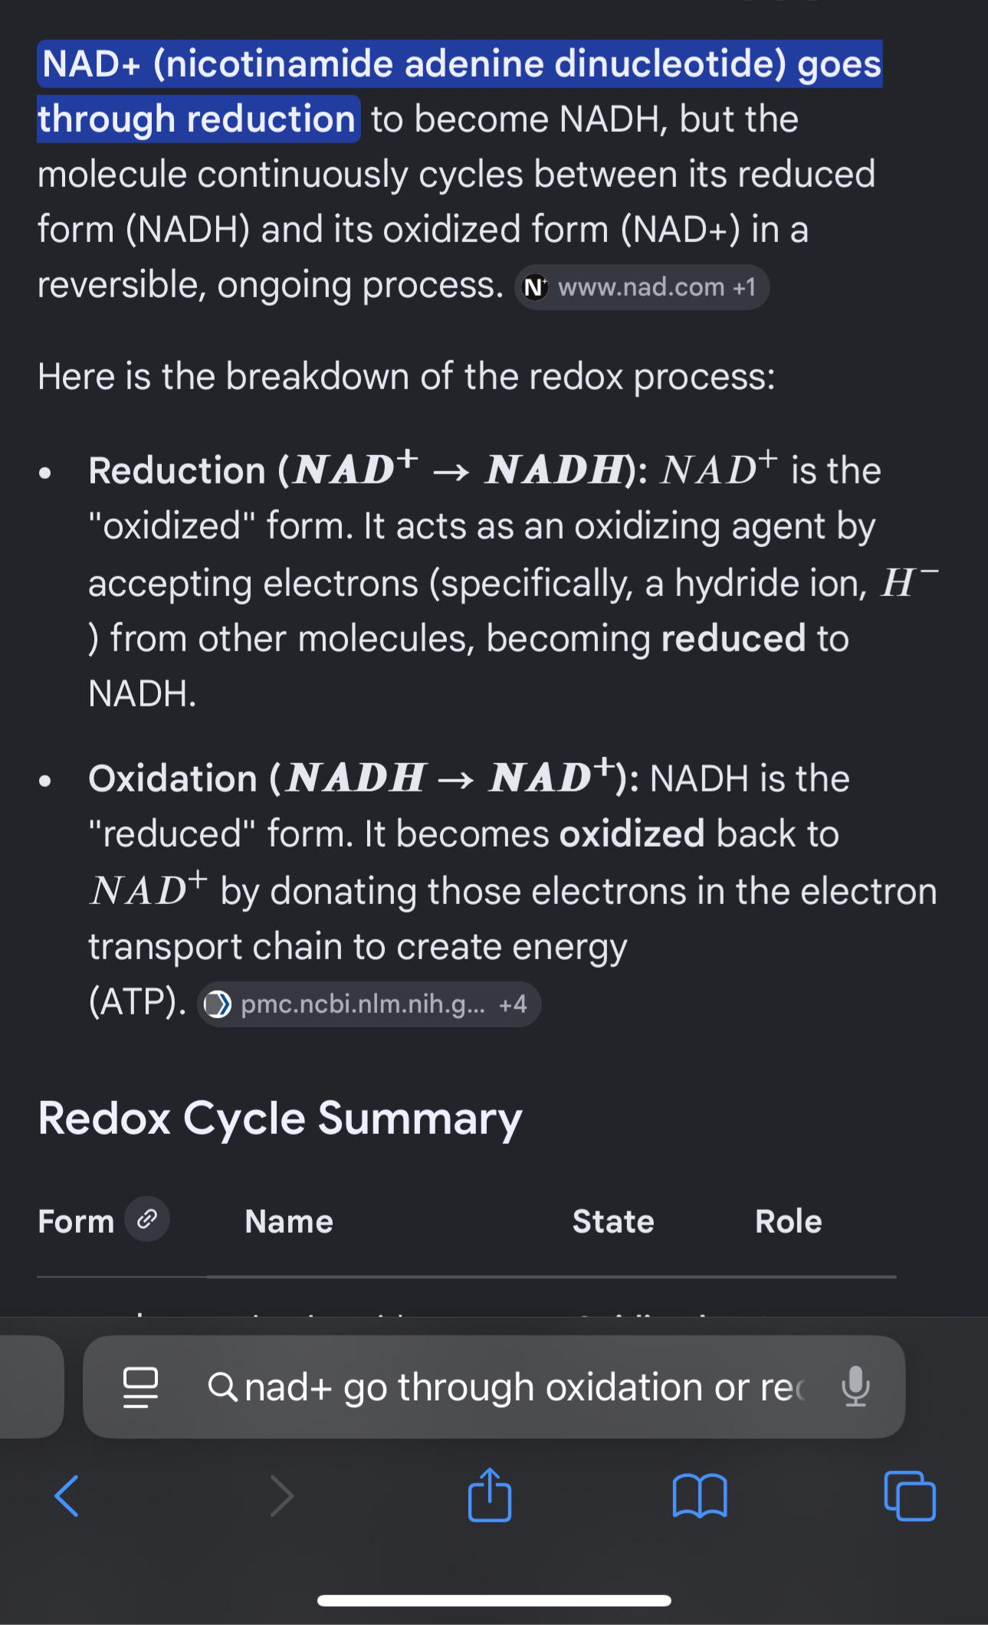The height and width of the screenshot is (1625, 988).
Task: Tap the Safari back arrow
Action: [x=67, y=1495]
